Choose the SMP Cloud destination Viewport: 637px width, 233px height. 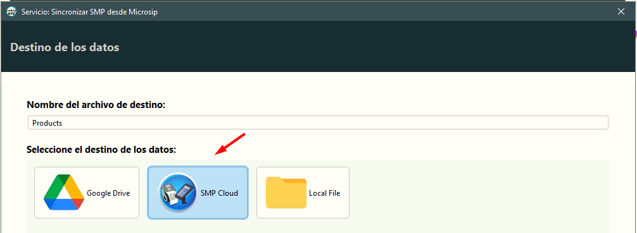pyautogui.click(x=198, y=193)
